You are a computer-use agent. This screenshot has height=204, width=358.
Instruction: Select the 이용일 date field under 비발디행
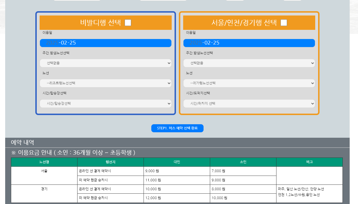click(x=105, y=43)
